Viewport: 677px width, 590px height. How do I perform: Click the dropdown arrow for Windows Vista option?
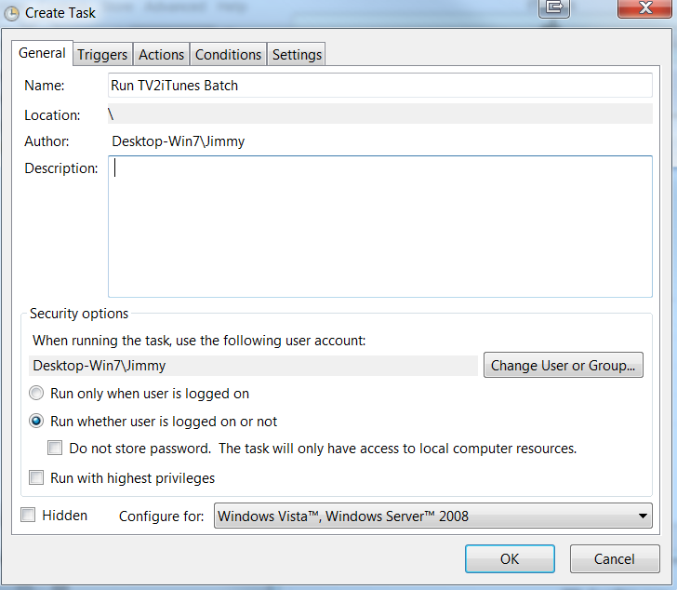643,516
